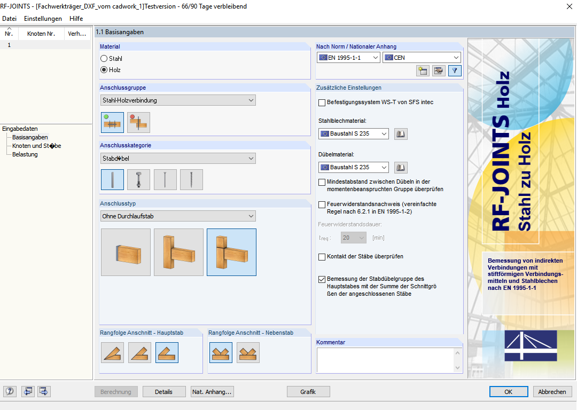This screenshot has height=410, width=577.
Task: Select the Holz material radio button
Action: click(x=104, y=70)
